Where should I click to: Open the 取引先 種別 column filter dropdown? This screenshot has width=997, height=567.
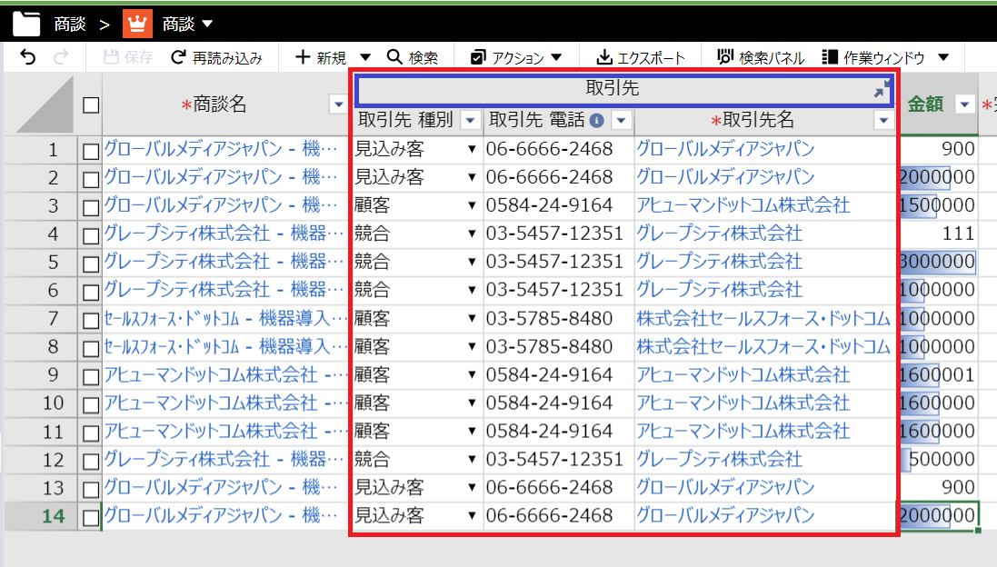click(470, 120)
